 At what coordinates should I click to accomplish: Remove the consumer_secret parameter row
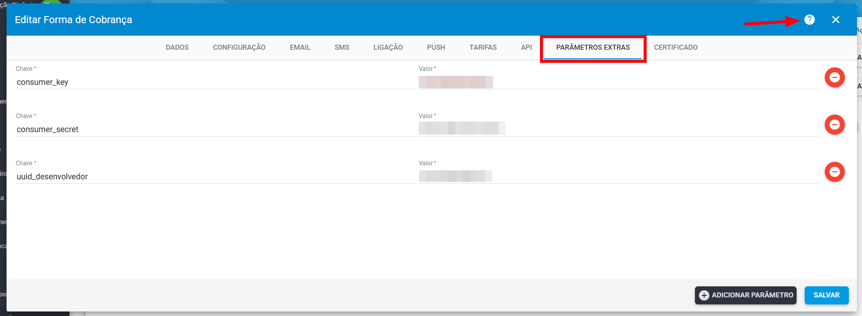834,125
